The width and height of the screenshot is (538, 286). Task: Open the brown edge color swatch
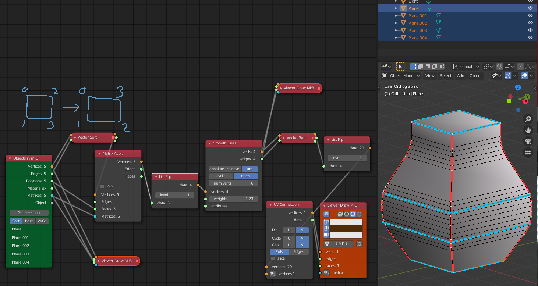[x=346, y=228]
